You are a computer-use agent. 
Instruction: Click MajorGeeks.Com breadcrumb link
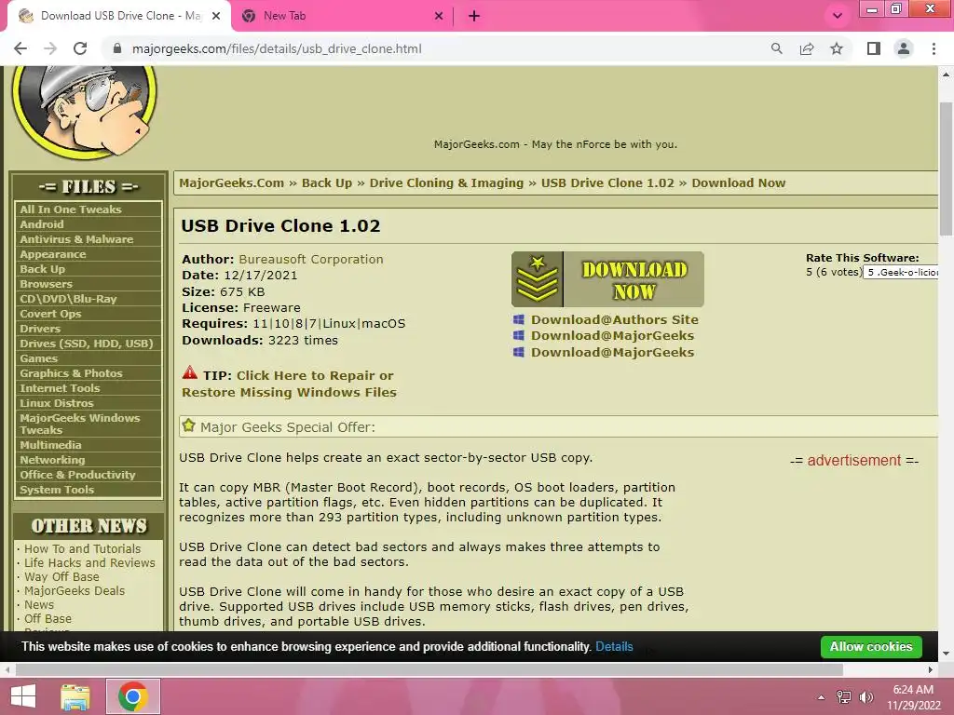pyautogui.click(x=231, y=183)
